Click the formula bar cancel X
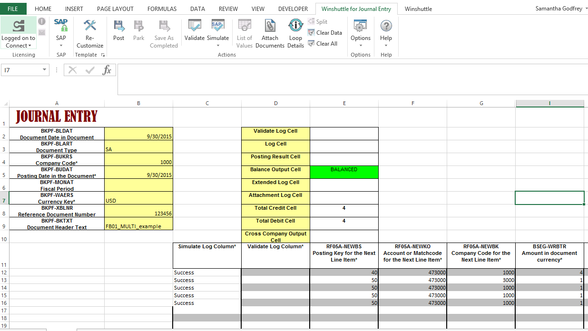 coord(72,70)
